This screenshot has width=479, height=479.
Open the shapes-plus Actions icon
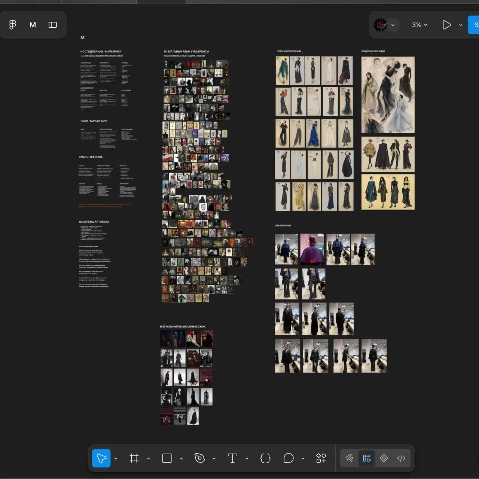(321, 458)
